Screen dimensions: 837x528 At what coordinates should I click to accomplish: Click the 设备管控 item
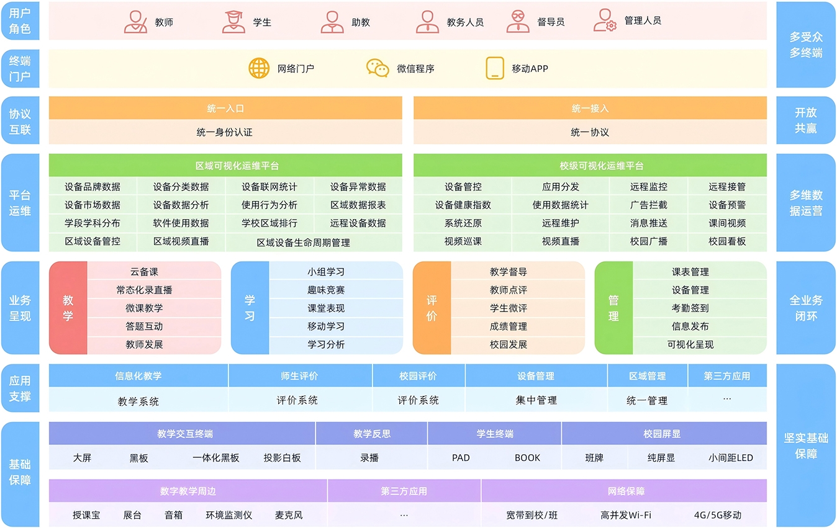tap(463, 187)
